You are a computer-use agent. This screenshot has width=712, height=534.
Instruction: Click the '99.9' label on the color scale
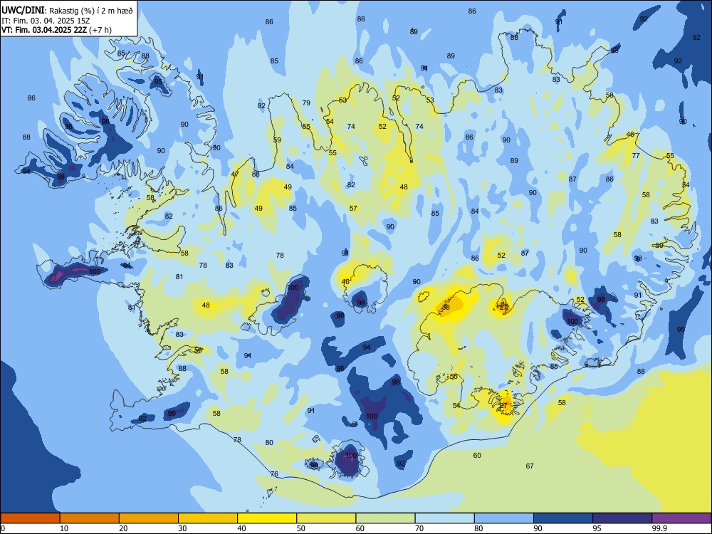coord(659,528)
